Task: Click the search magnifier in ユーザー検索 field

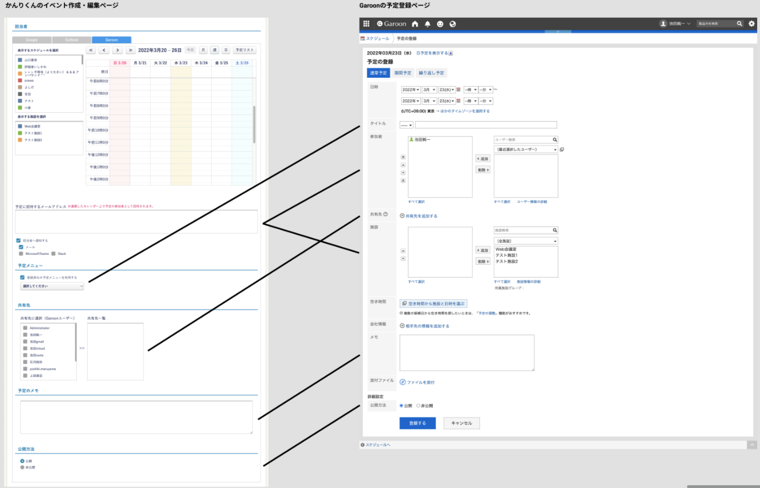Action: tap(554, 140)
